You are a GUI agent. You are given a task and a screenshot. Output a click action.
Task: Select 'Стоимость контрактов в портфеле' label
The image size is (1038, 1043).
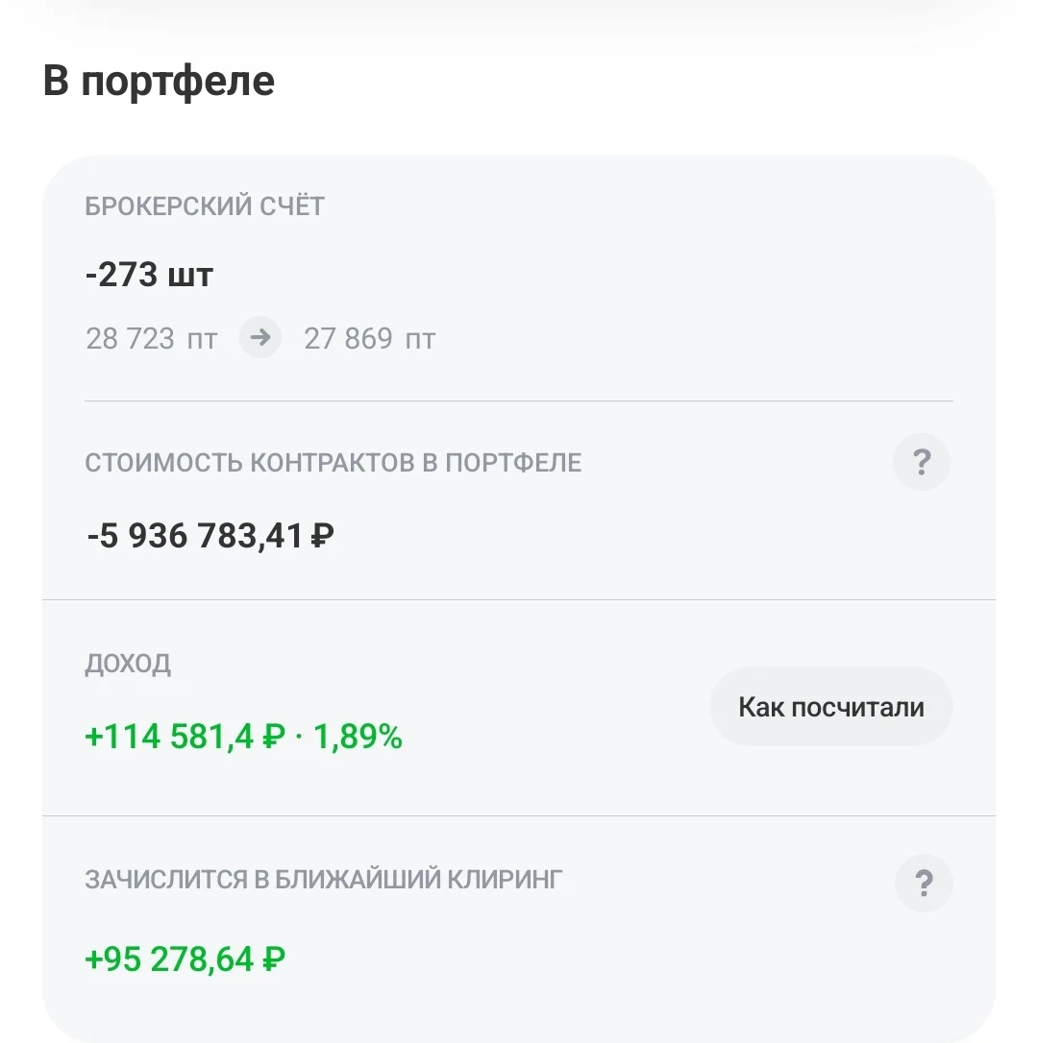point(333,462)
